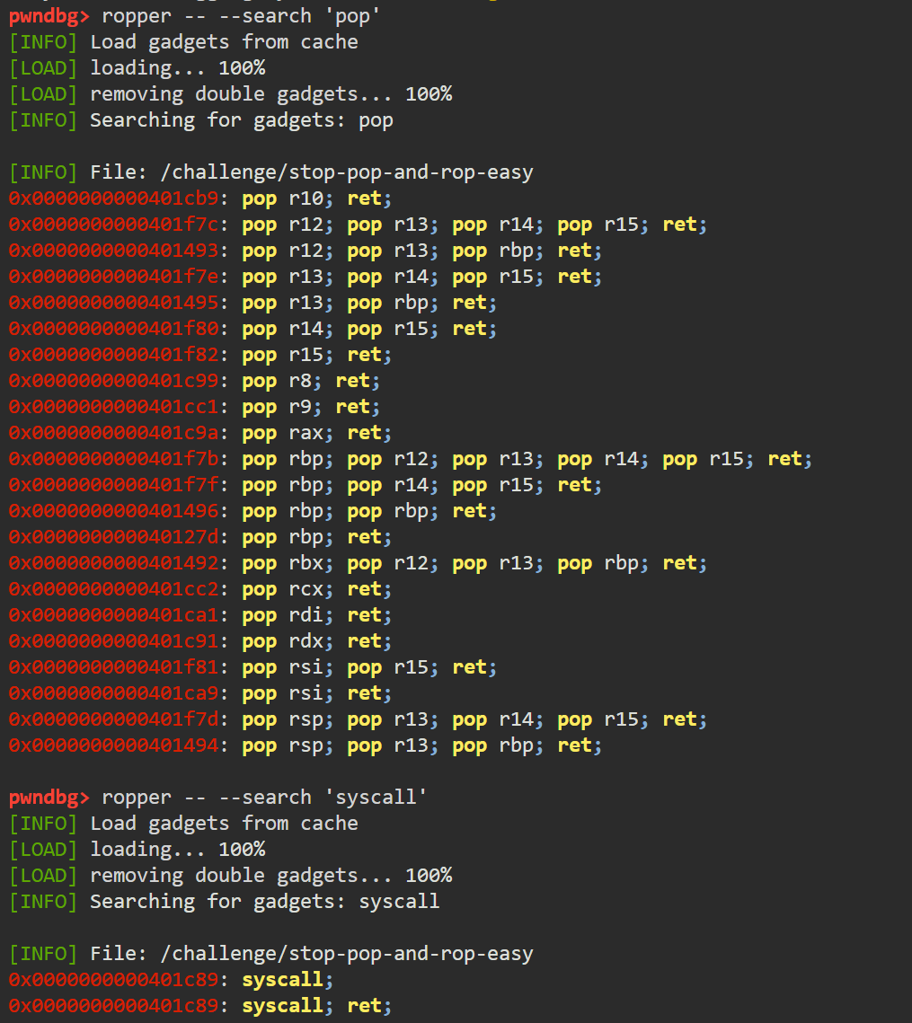The width and height of the screenshot is (912, 1023).
Task: Click the pop rsi; ret address 0x401ca9
Action: (x=114, y=693)
